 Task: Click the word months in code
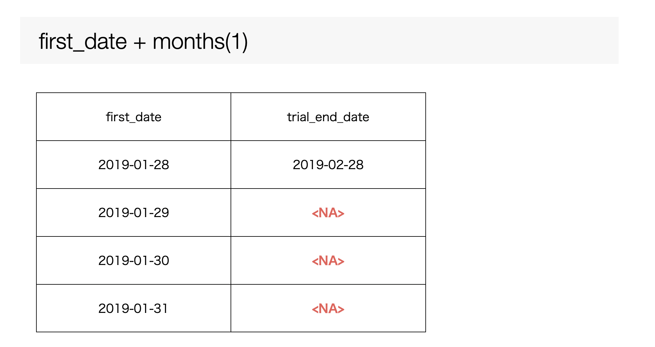pos(189,42)
